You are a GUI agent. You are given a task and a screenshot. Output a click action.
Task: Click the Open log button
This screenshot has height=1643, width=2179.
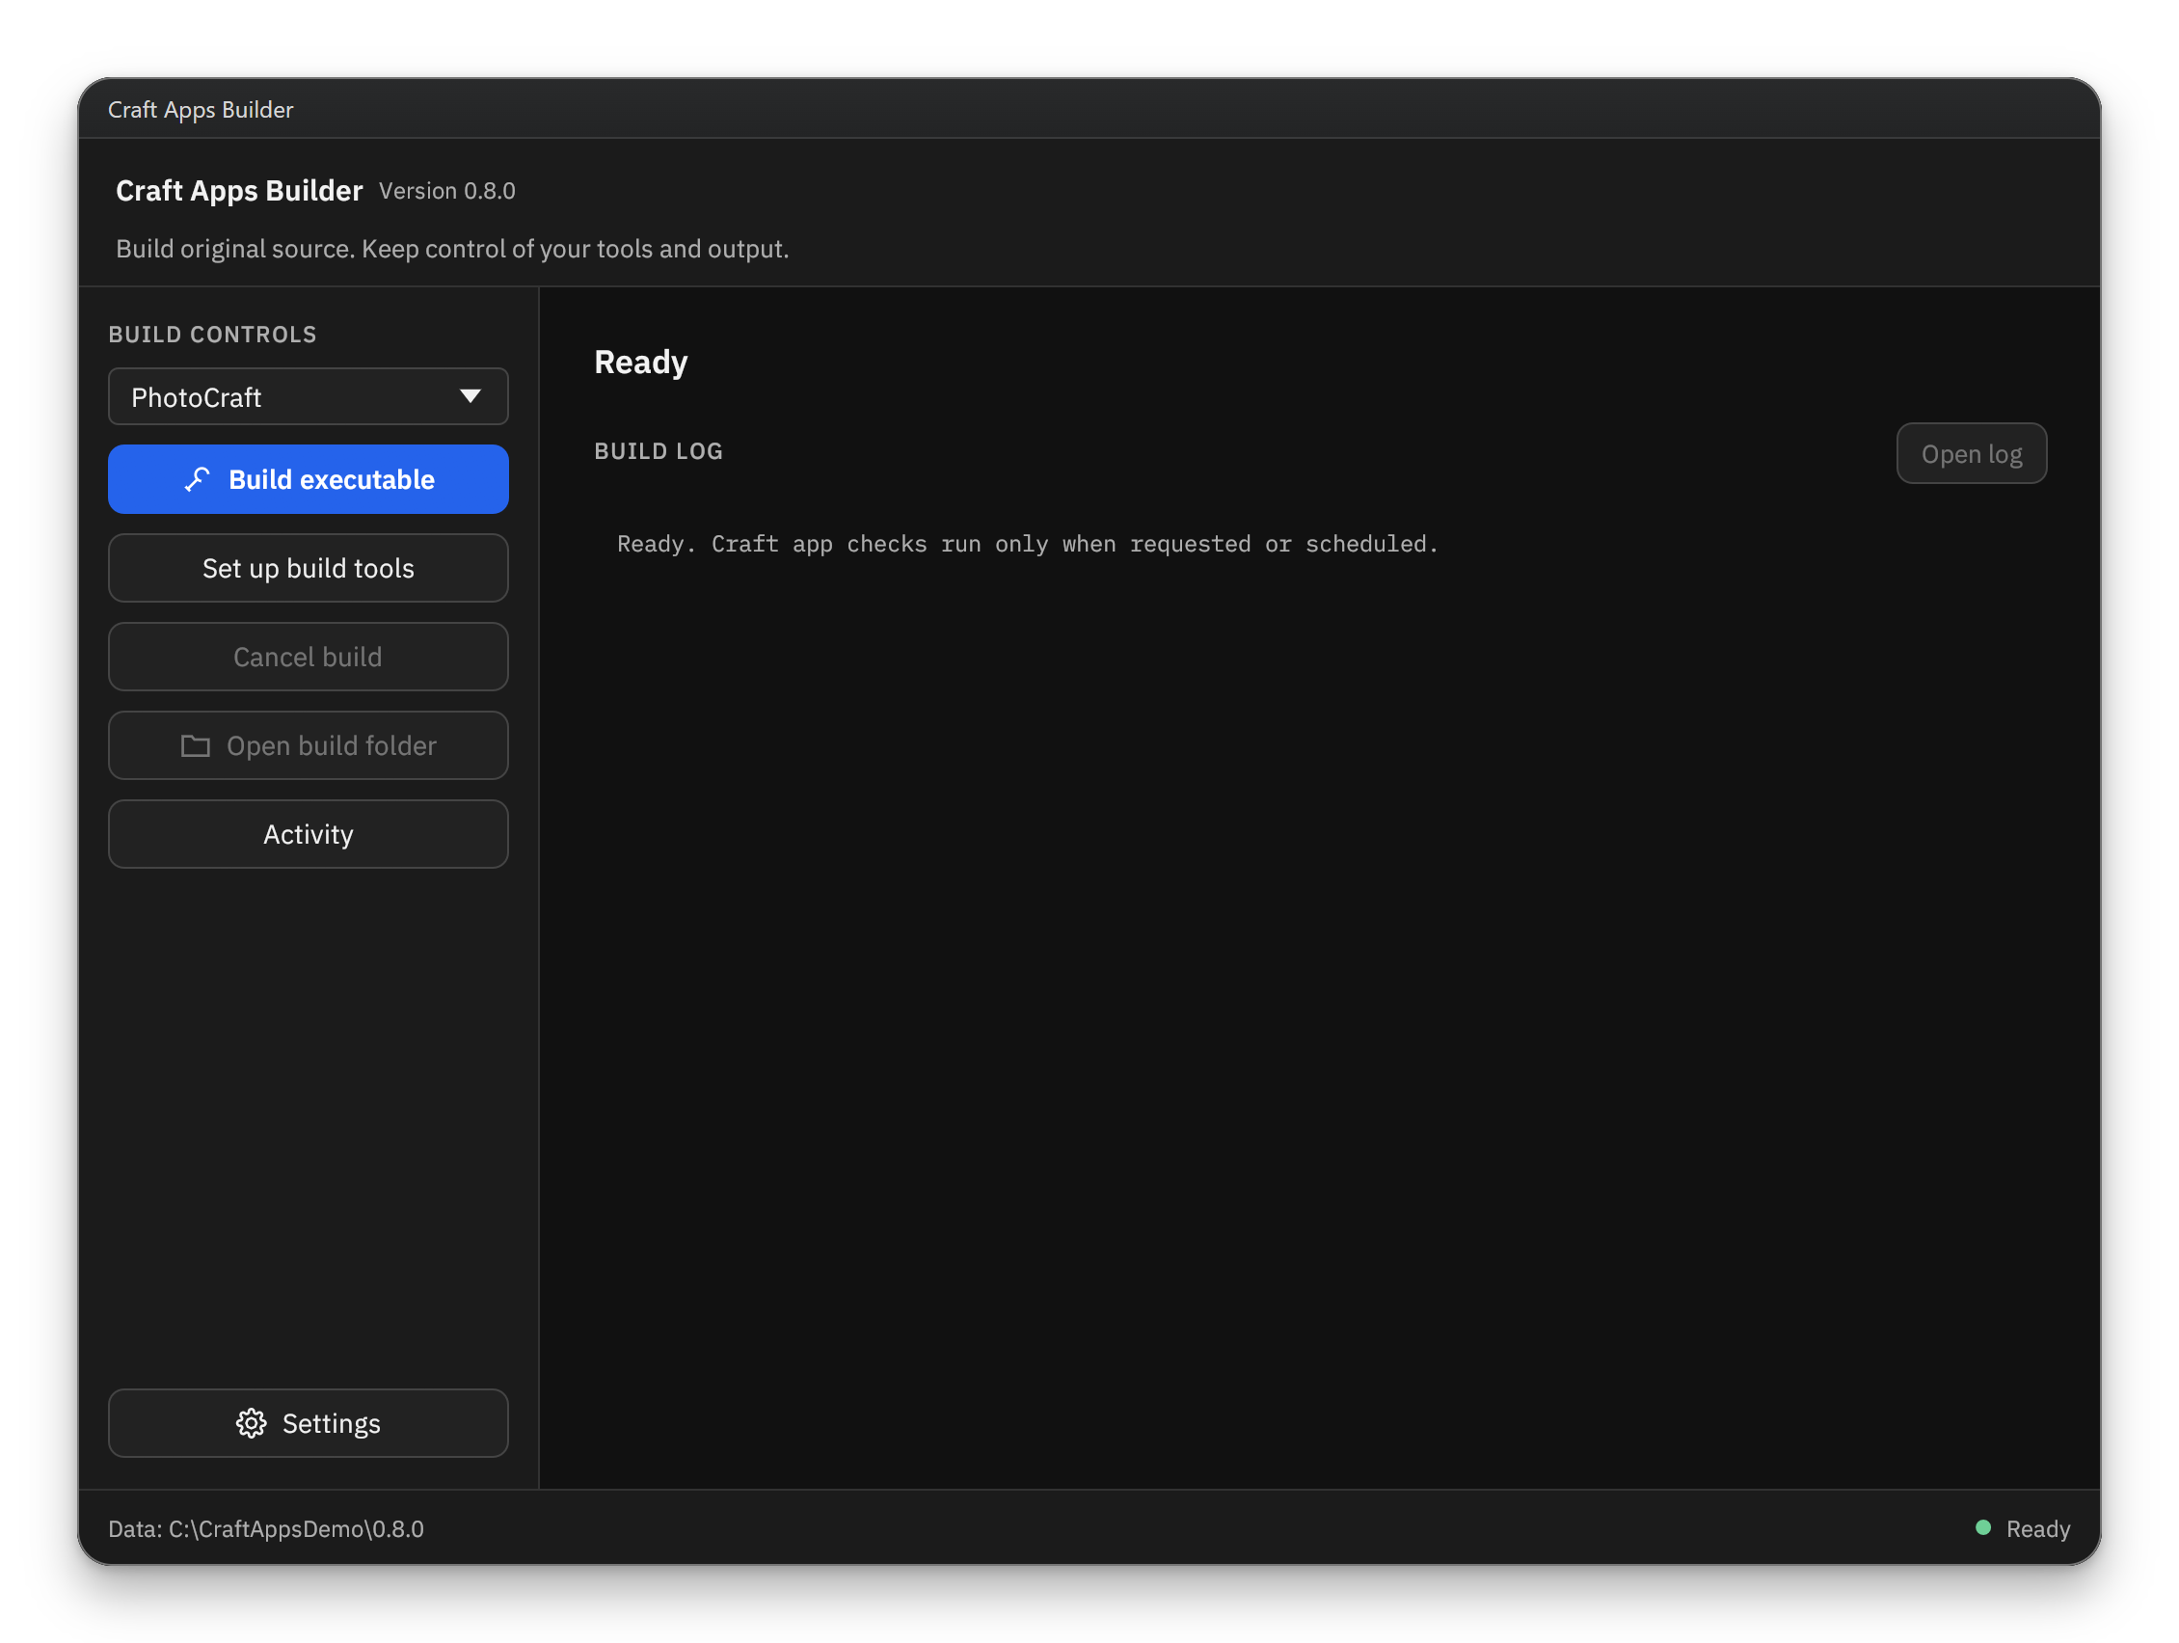pyautogui.click(x=1971, y=454)
